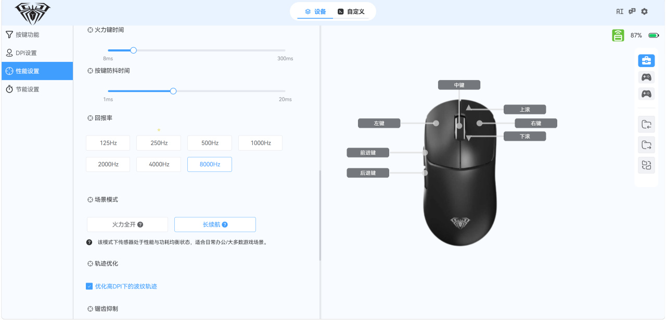Select 500Hz polling rate
The image size is (666, 320).
[210, 143]
